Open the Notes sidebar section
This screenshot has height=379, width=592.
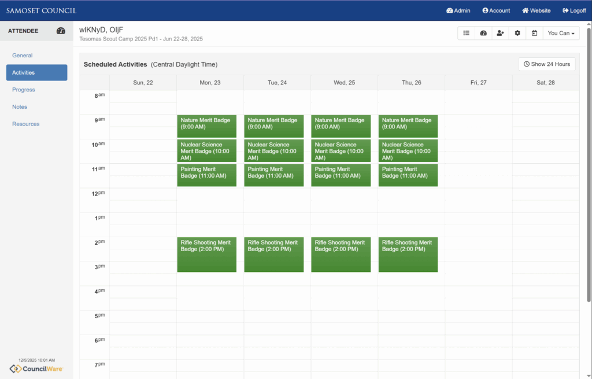point(20,107)
